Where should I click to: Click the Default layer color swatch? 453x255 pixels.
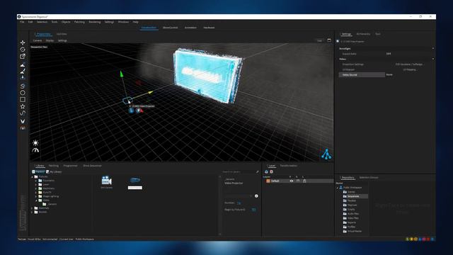click(x=268, y=181)
